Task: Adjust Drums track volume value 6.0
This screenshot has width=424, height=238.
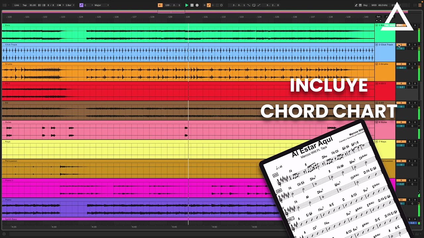Action: (401, 68)
